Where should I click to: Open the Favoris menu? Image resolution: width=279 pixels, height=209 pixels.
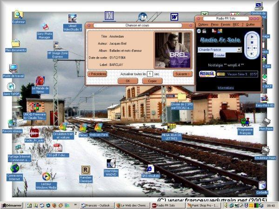[x=226, y=24]
